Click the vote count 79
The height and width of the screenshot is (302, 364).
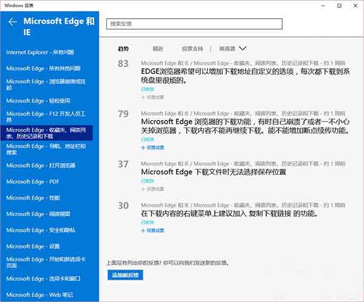pyautogui.click(x=123, y=114)
